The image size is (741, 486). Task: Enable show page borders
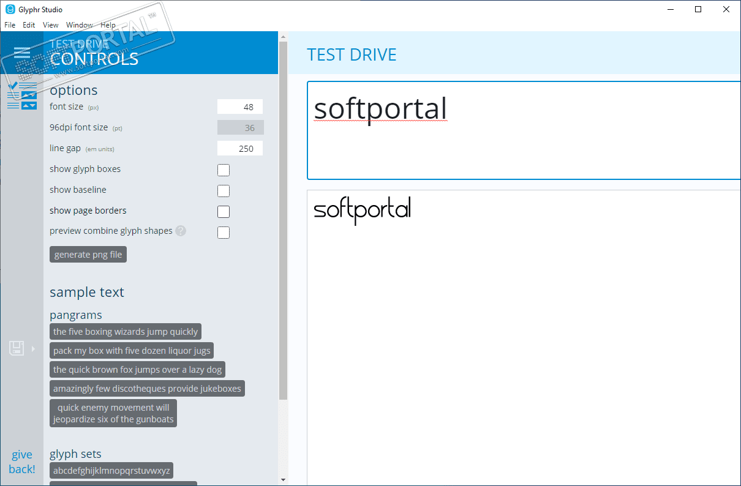click(x=224, y=212)
